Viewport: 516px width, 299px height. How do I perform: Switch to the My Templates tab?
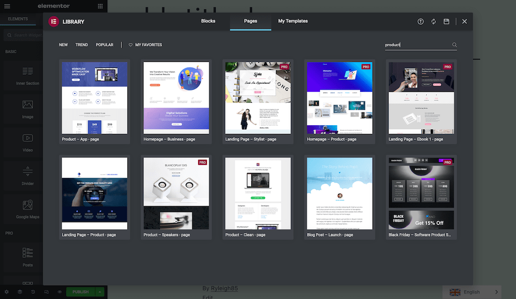[x=293, y=21]
